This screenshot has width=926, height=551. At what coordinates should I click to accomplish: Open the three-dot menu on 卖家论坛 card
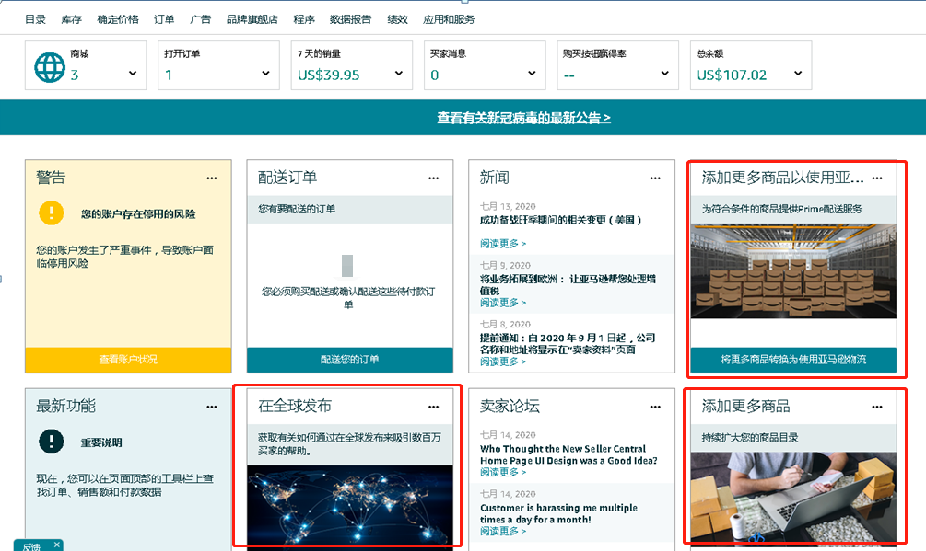click(x=655, y=407)
